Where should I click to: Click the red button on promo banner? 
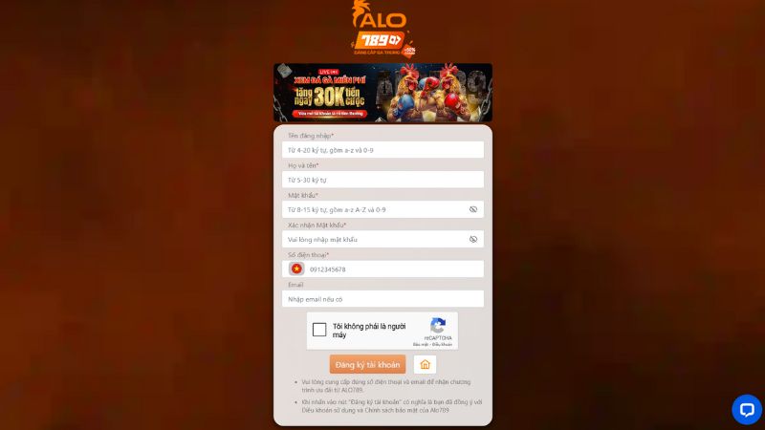pyautogui.click(x=330, y=114)
